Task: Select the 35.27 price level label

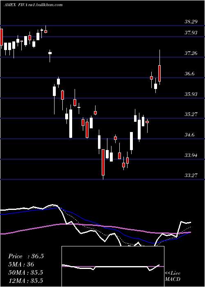Action: click(x=191, y=114)
